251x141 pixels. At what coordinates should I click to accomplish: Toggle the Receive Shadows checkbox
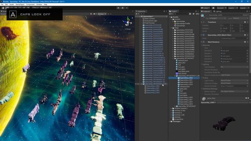(x=222, y=70)
